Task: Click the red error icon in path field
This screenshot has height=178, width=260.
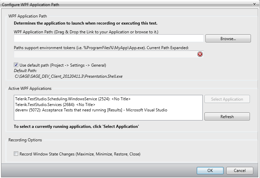Action: (x=200, y=54)
